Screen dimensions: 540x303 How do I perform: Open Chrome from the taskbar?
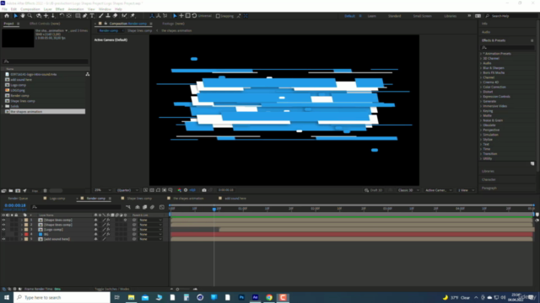[269, 297]
